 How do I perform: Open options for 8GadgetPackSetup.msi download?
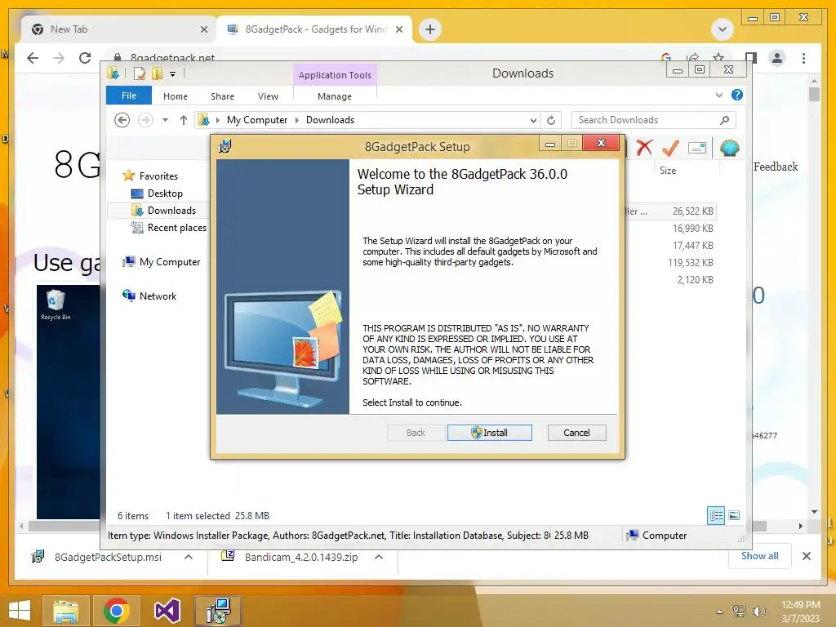coord(189,557)
